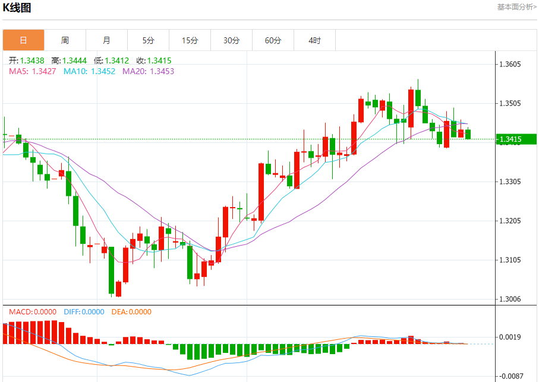539x382 pixels.
Task: Select the 15分 interval tab
Action: (x=190, y=40)
